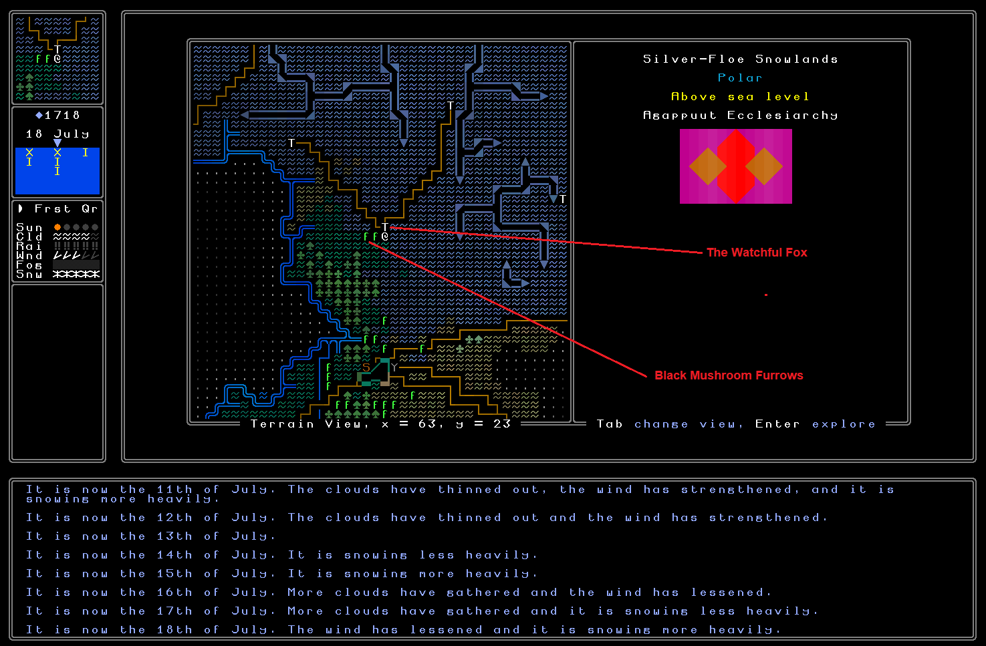Open the minimap in the top-left panel
The height and width of the screenshot is (646, 986).
(x=57, y=58)
